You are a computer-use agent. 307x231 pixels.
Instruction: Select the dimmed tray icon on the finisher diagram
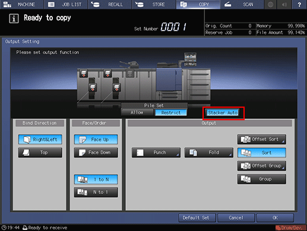130,73
